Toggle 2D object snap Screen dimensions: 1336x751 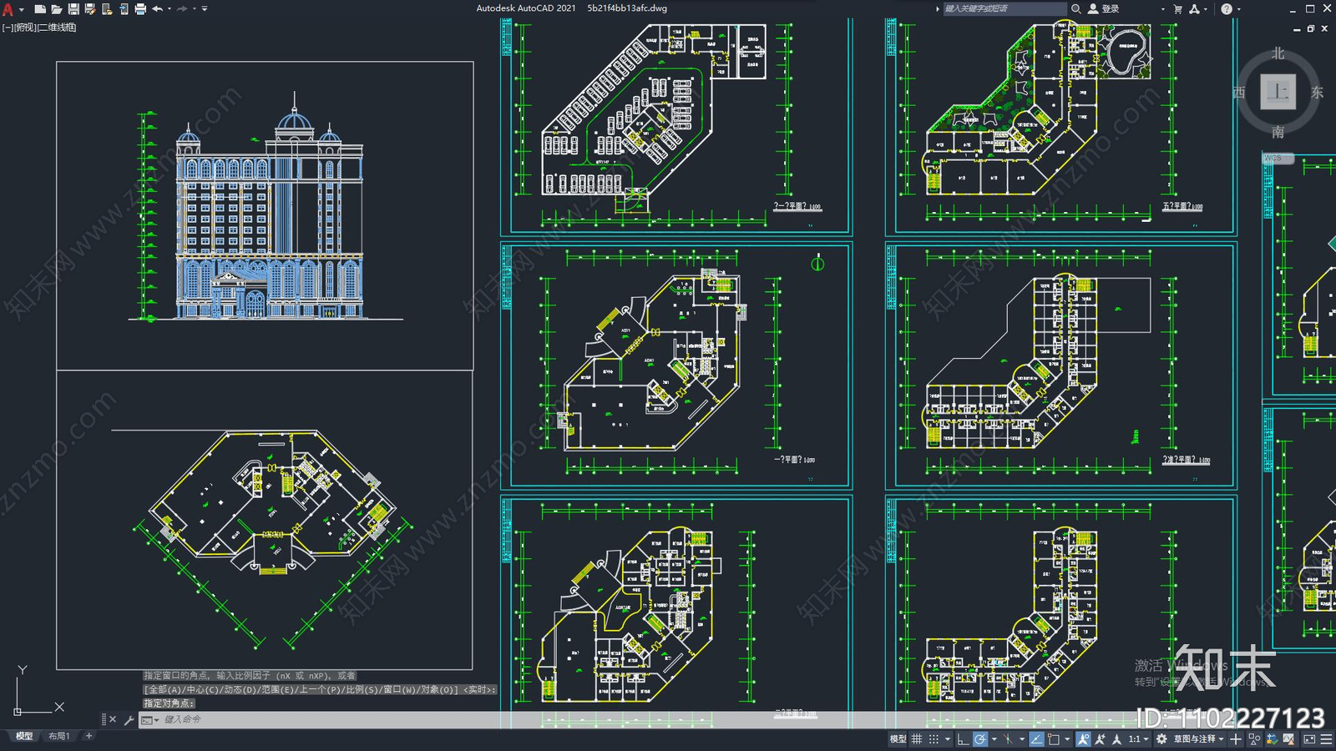point(1054,739)
